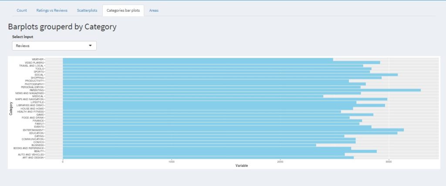Image resolution: width=446 pixels, height=186 pixels.
Task: Click the dropdown arrow next to Reviews
Action: 90,46
